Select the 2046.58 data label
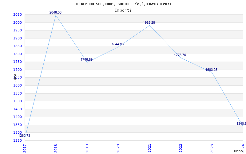 click(56, 12)
